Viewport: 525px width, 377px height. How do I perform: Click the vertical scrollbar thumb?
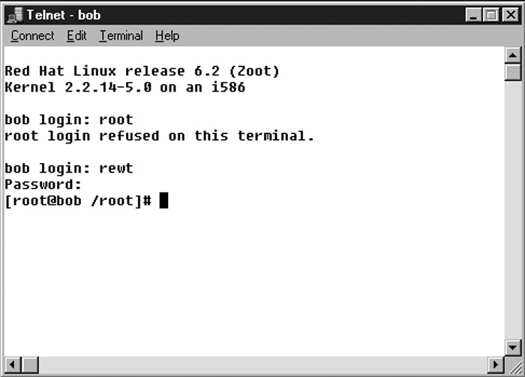point(512,72)
